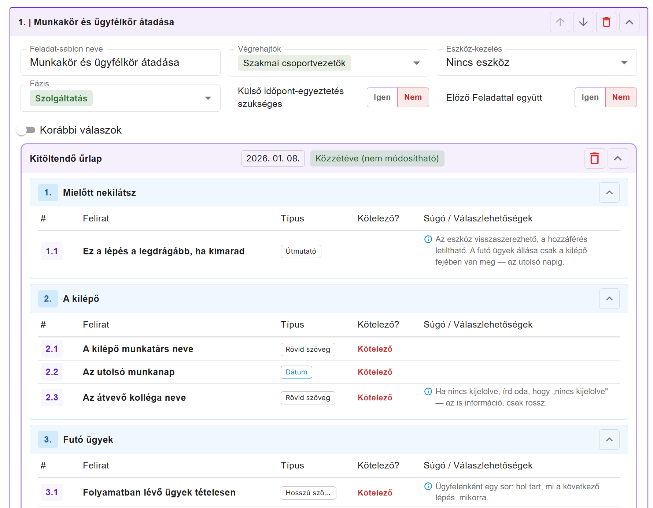Screen dimensions: 653x508
Task: Click row number 2.2 badge
Action: (52, 372)
